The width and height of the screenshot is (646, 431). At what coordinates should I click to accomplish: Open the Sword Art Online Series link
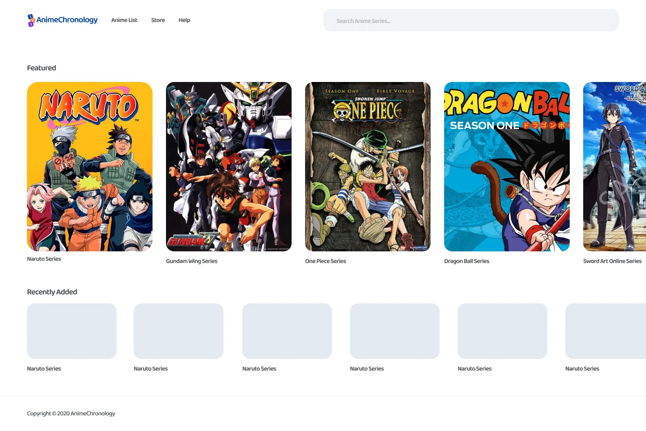click(x=612, y=261)
